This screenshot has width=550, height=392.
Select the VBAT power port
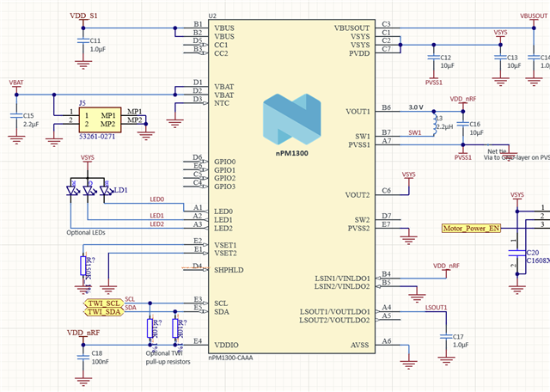click(x=16, y=85)
